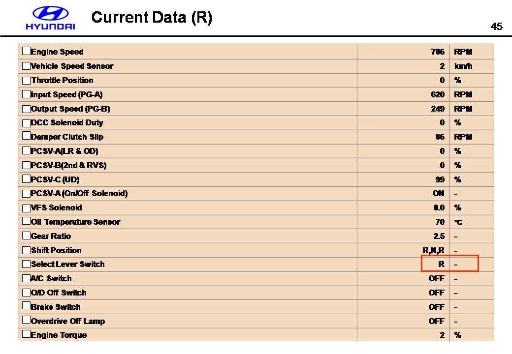This screenshot has width=512, height=354.
Task: Tick the Brake Switch checkbox
Action: (x=26, y=306)
